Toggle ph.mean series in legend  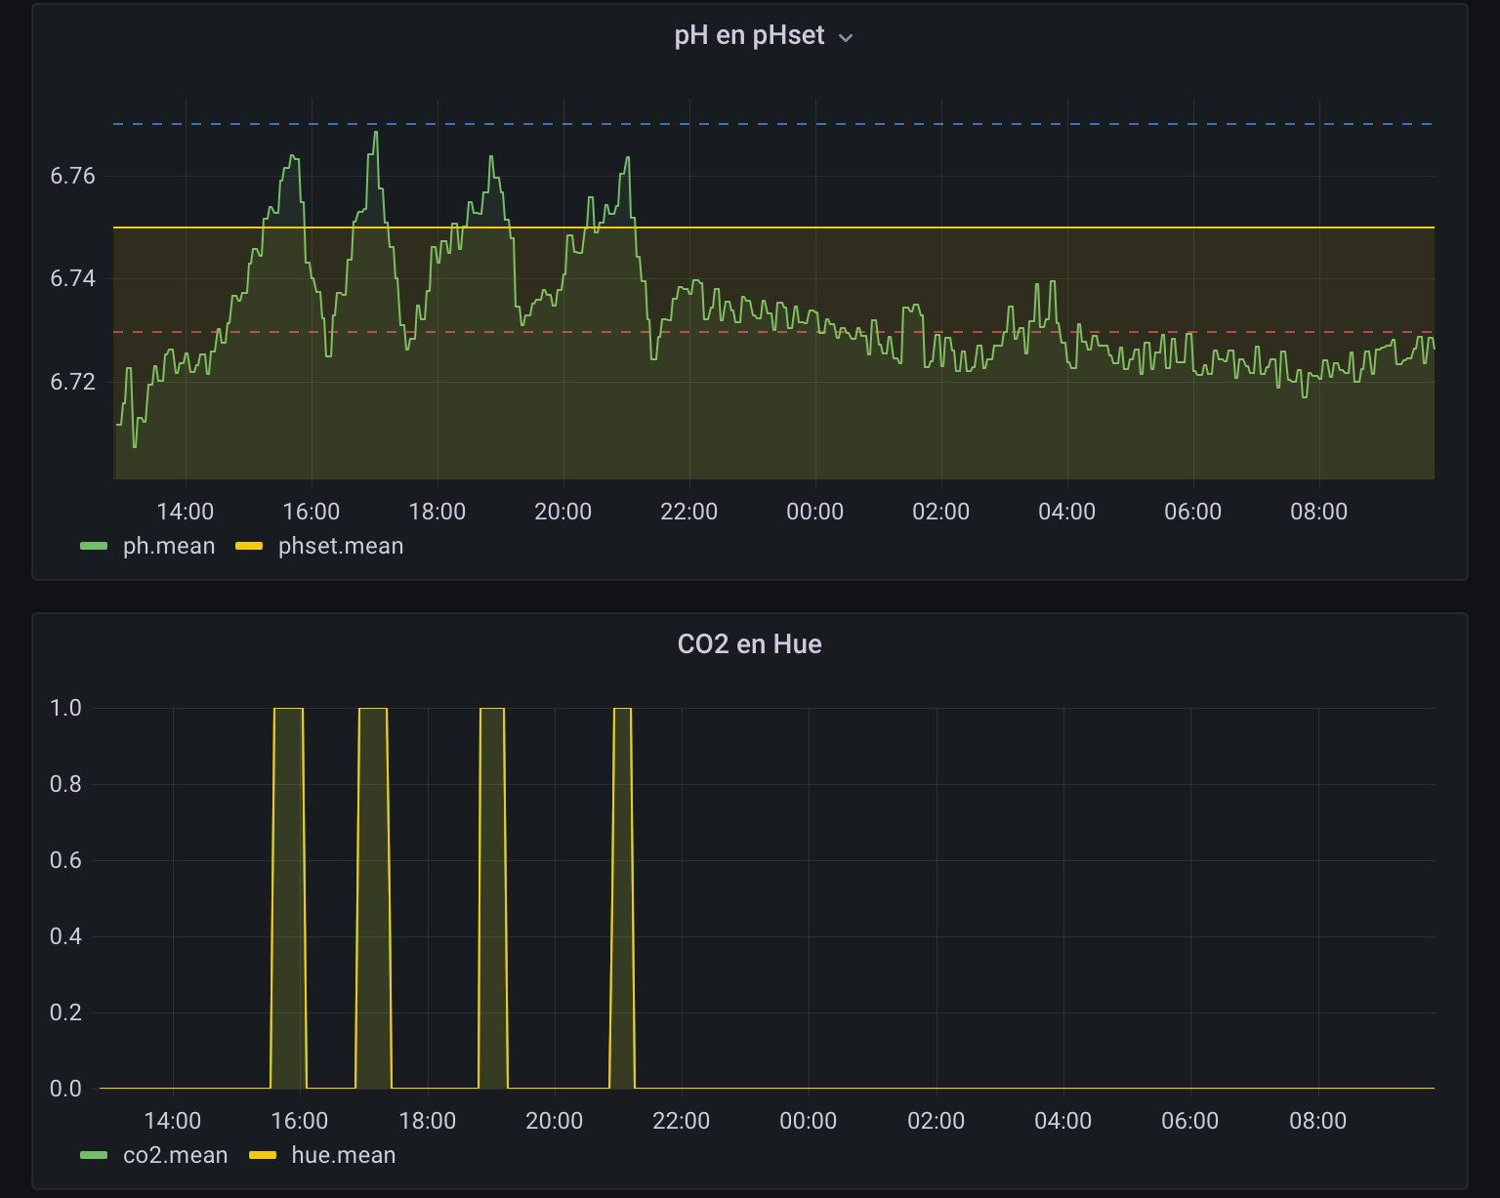point(169,546)
